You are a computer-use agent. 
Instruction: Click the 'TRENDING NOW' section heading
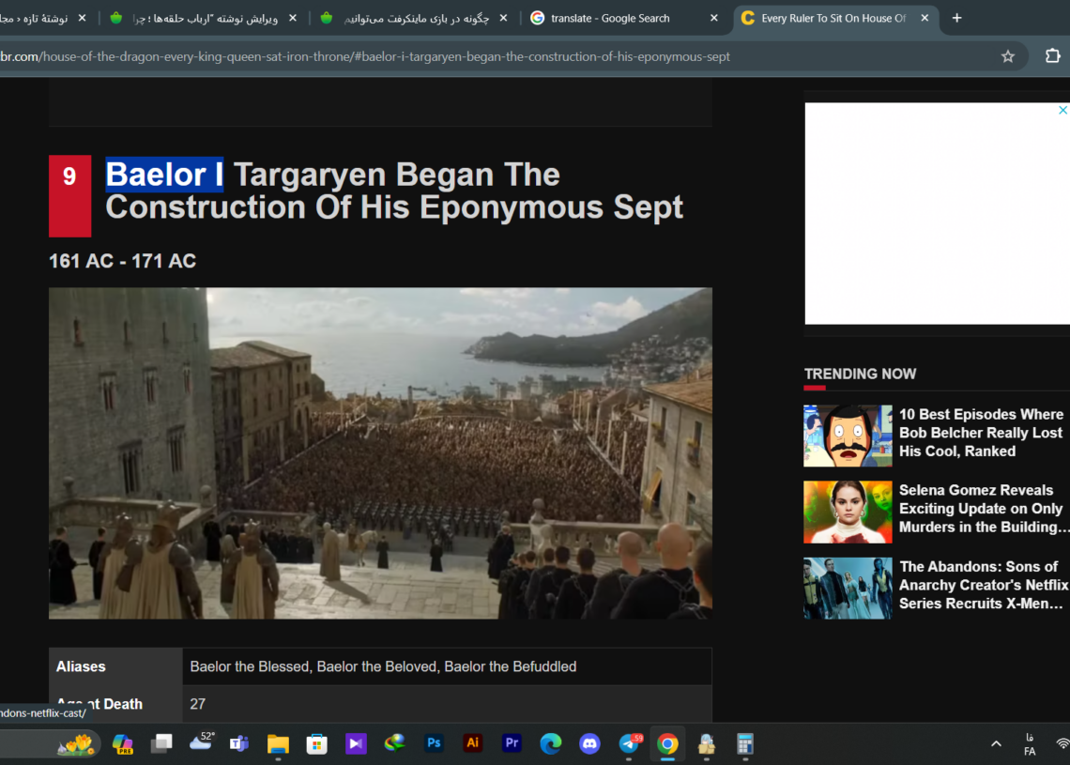pos(860,374)
